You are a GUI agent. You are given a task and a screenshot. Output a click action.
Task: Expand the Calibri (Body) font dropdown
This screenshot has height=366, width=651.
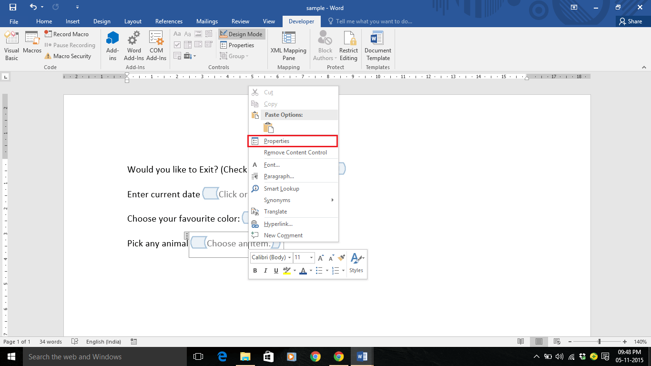289,258
